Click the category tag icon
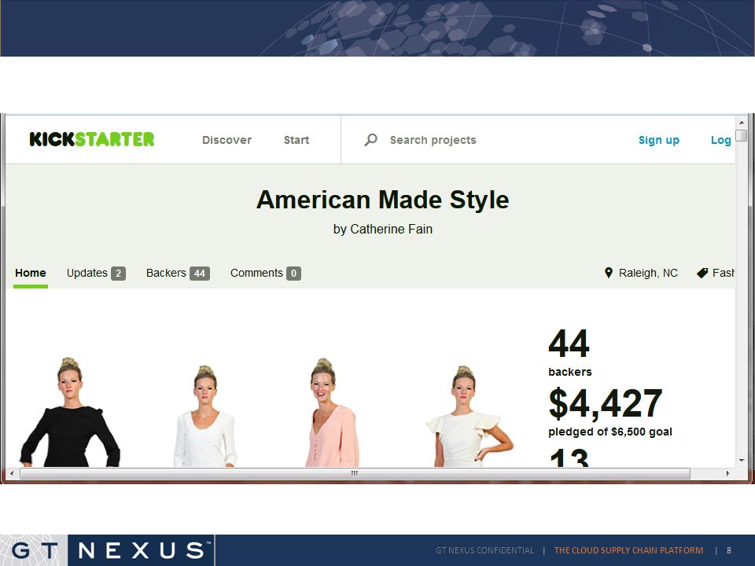 point(702,273)
